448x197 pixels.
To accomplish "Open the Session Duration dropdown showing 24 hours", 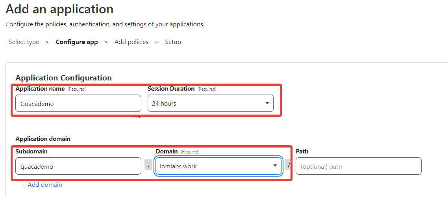I will pyautogui.click(x=205, y=104).
